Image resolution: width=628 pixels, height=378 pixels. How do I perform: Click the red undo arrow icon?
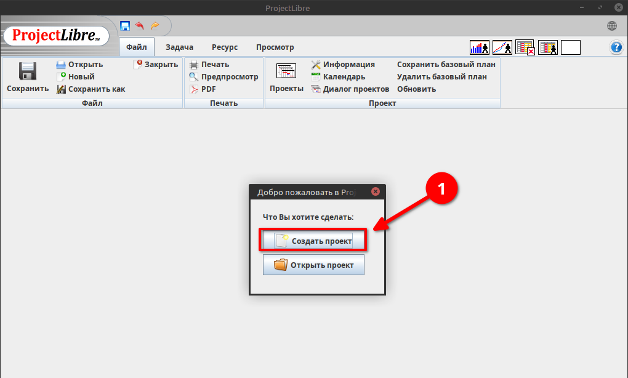(139, 26)
